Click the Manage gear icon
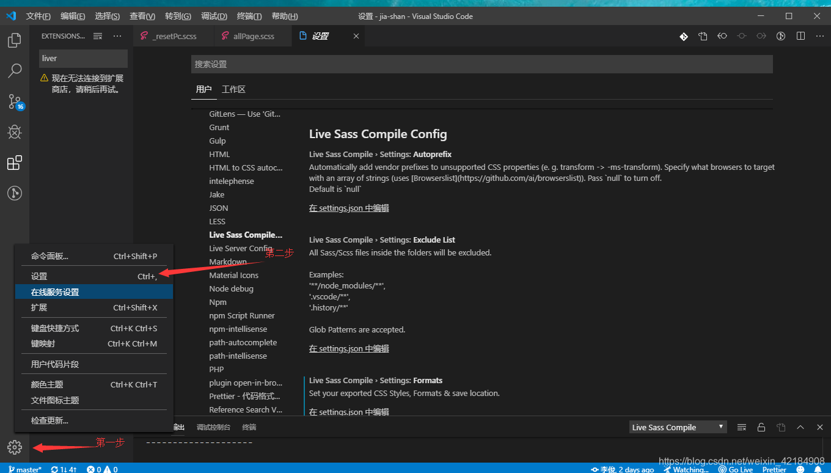The height and width of the screenshot is (473, 831). pos(15,447)
